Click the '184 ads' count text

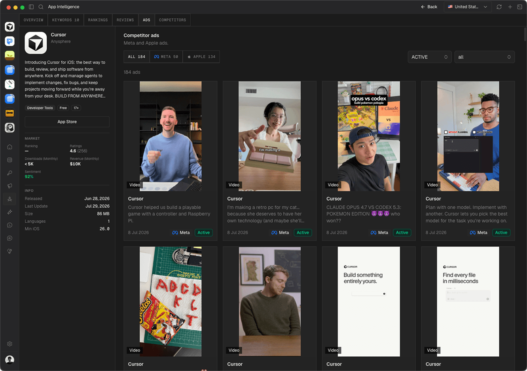pyautogui.click(x=132, y=72)
